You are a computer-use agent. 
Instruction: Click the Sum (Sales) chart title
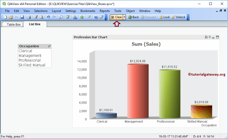tap(146, 44)
